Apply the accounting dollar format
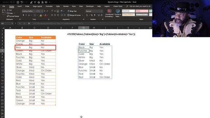Screen dimensions: 210x118 point(87,15)
